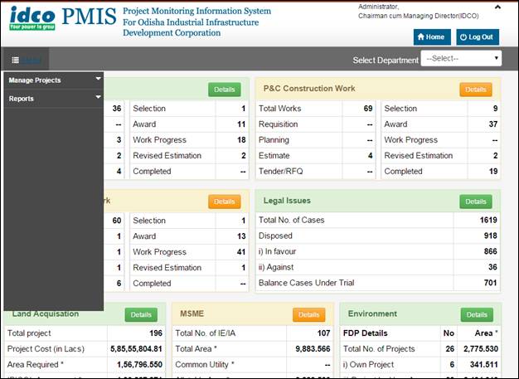Click Project Cost (in Lacs) label
Image resolution: width=519 pixels, height=379 pixels.
[x=46, y=349]
